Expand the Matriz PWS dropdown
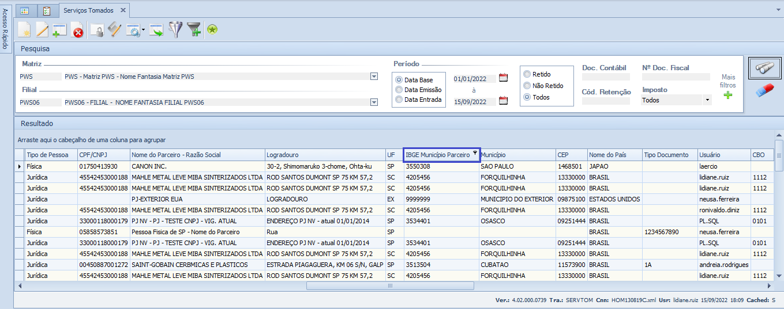Viewport: 784px width, 309px height. 374,77
